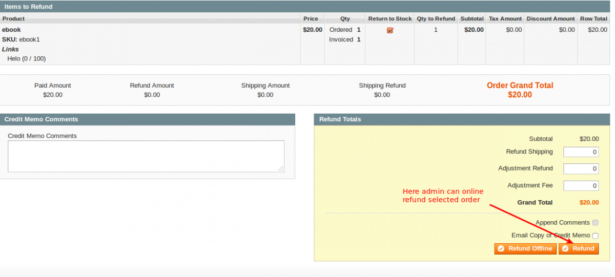Enable Email Copy of Credit Memo
Viewport: 615px width, 277px height.
click(595, 236)
